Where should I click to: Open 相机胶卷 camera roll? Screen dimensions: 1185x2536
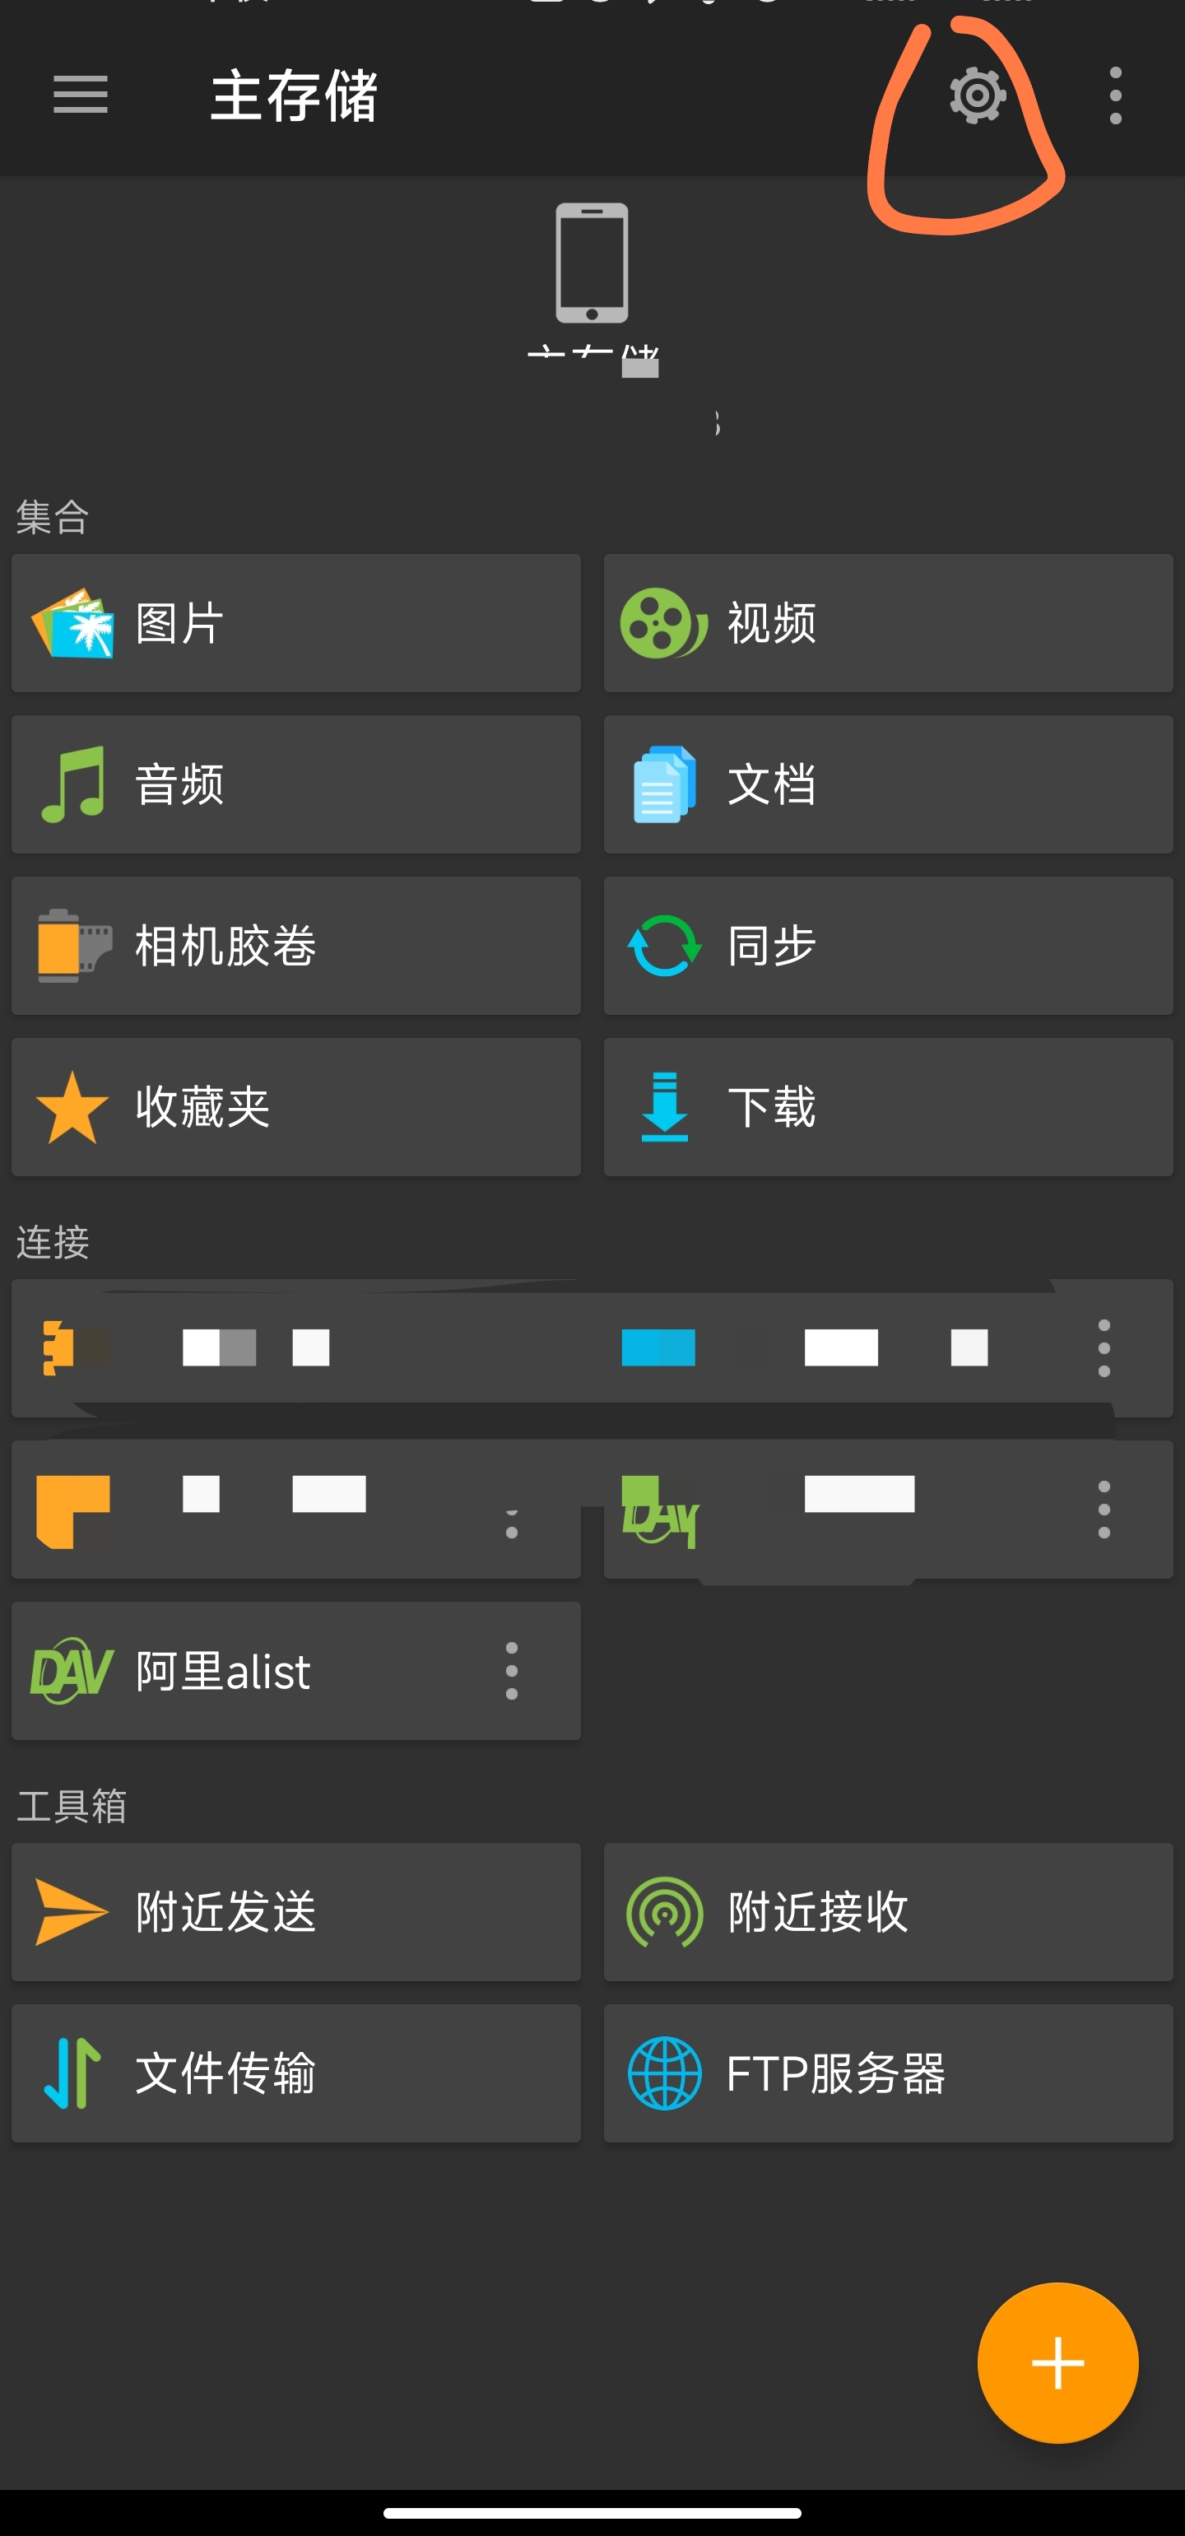pos(295,945)
